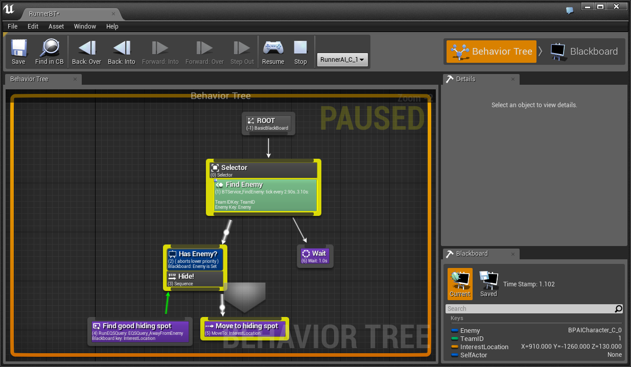The width and height of the screenshot is (631, 367).
Task: Switch to Behavior Tree mode
Action: (492, 51)
